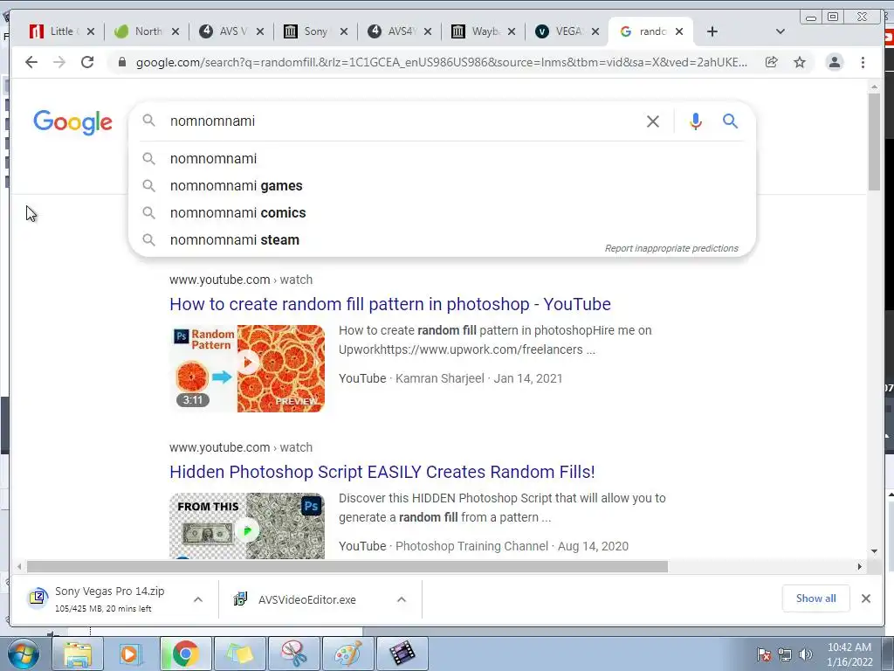The height and width of the screenshot is (671, 894).
Task: Click the network tray icon
Action: coord(785,654)
